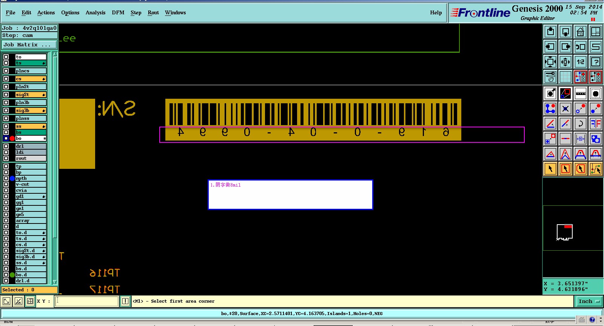Toggle the checkbox for layer pln3b
The height and width of the screenshot is (326, 604).
(x=6, y=103)
